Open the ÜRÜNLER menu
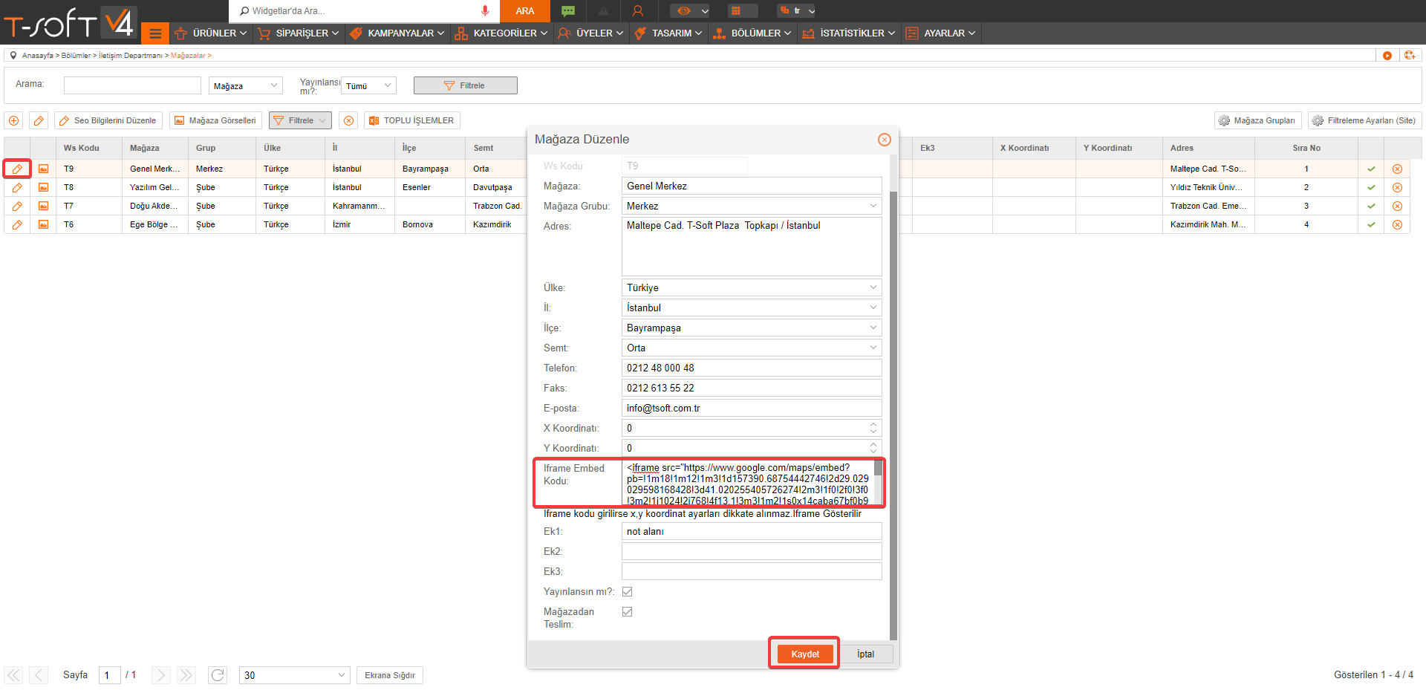The width and height of the screenshot is (1426, 696). (210, 33)
